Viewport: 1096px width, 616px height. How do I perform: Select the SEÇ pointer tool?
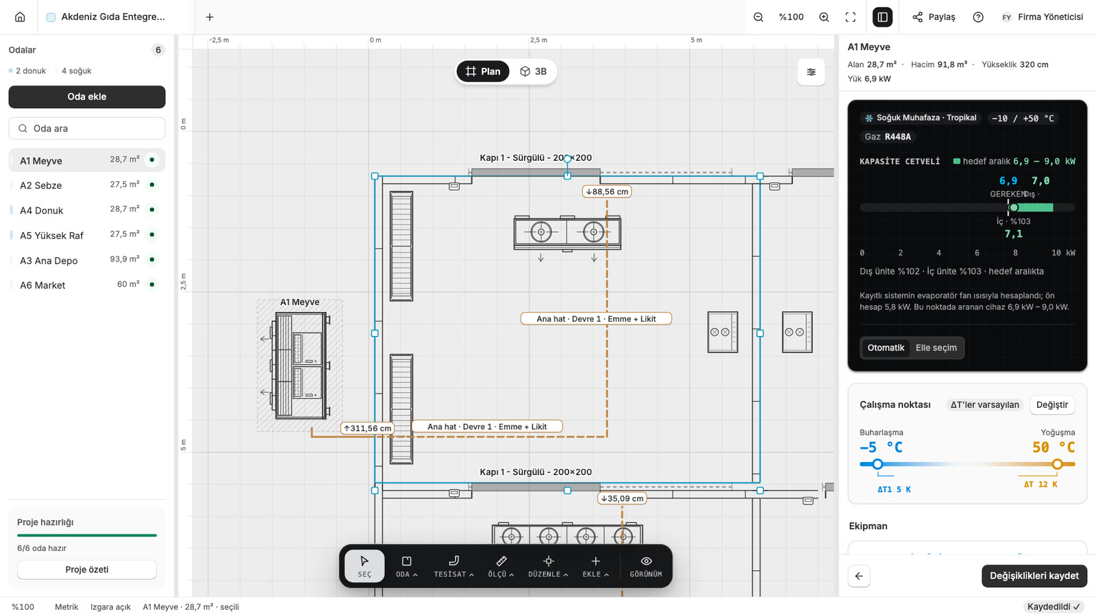364,566
